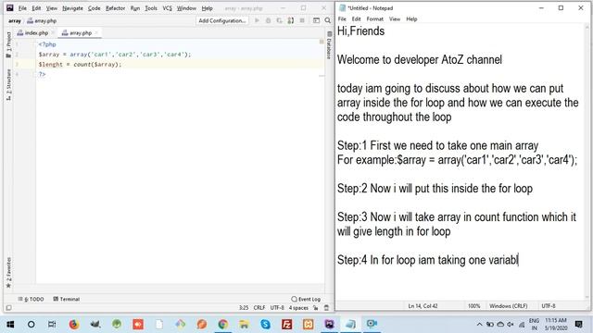Open the CRLF line separator selector
This screenshot has width=593, height=333.
[x=259, y=308]
